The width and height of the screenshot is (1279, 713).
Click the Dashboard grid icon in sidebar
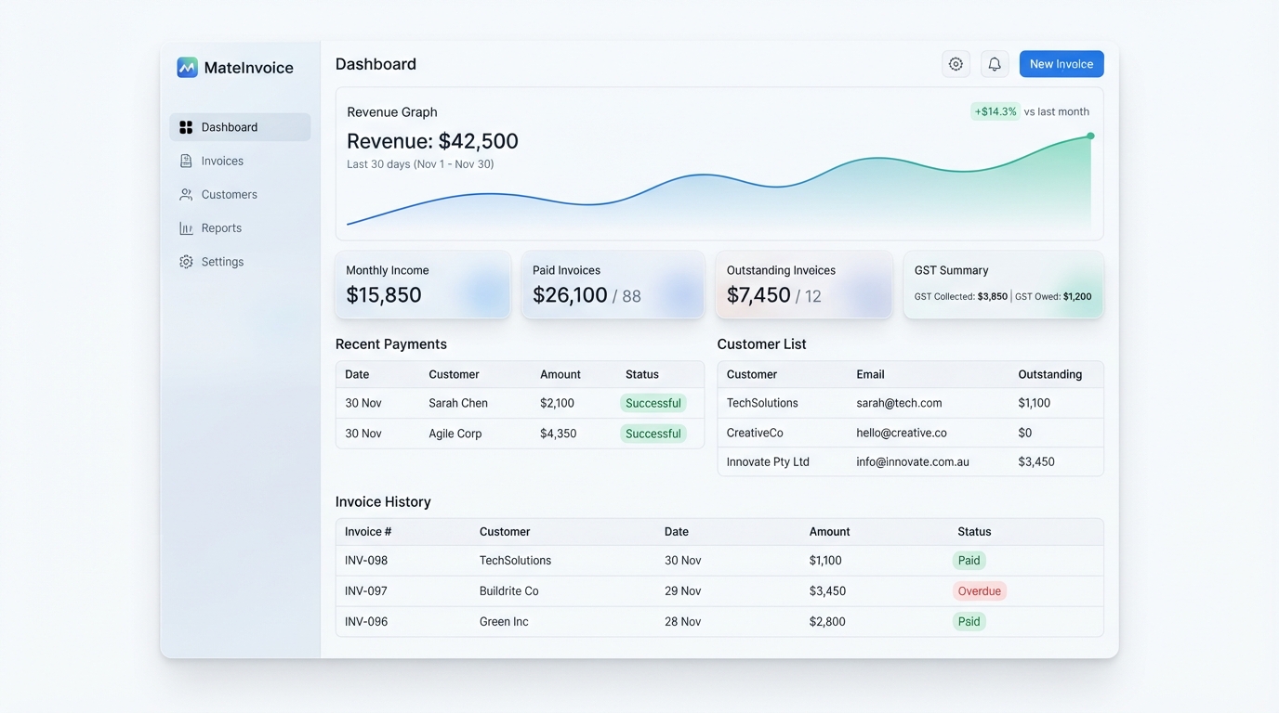point(186,127)
